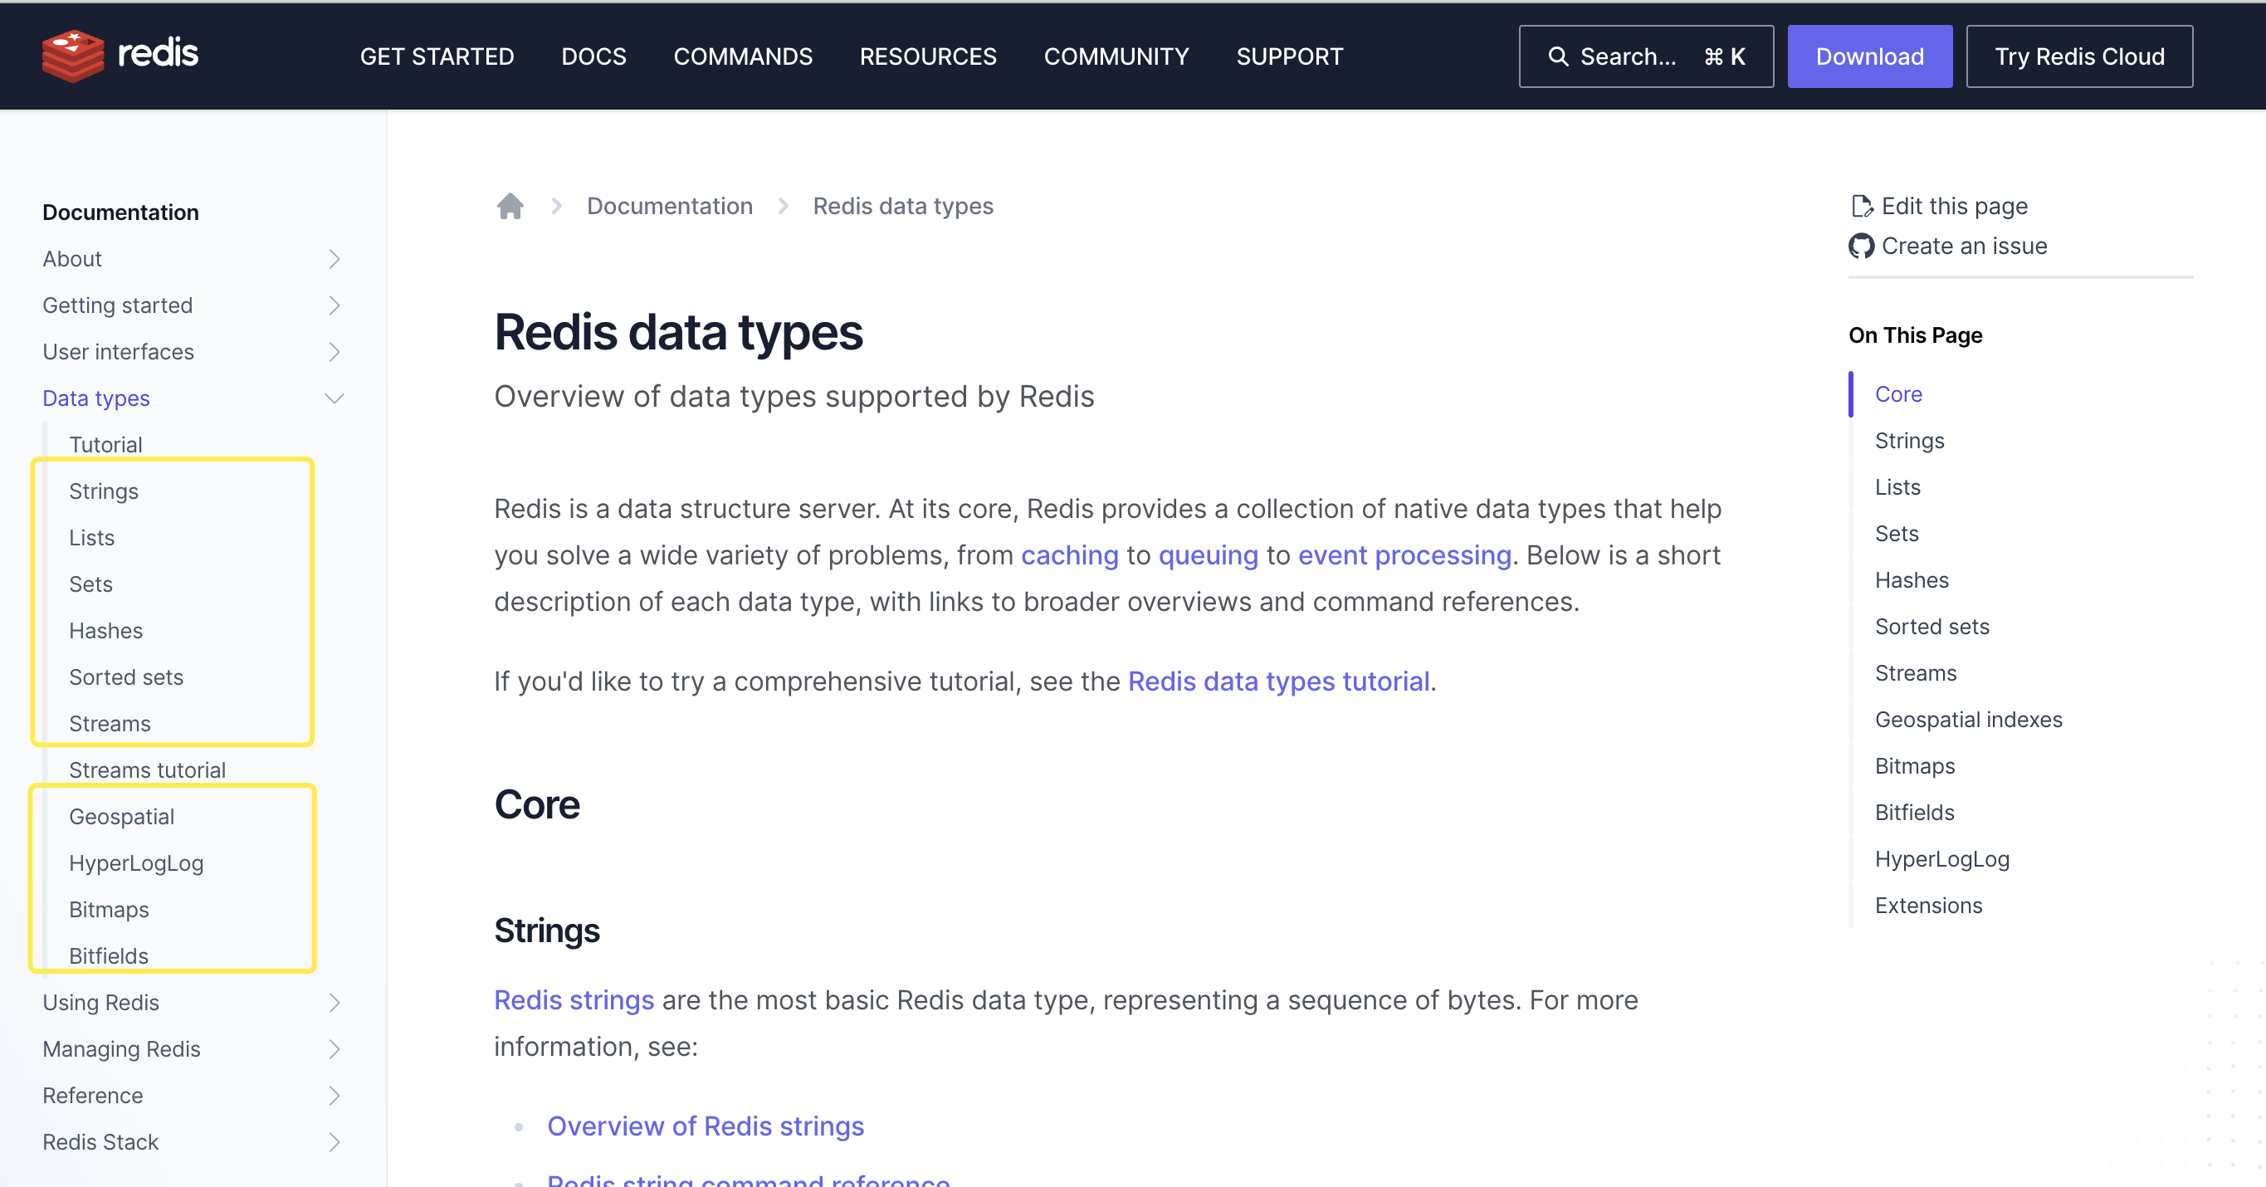
Task: Expand the Redis Stack chevron
Action: (x=335, y=1142)
